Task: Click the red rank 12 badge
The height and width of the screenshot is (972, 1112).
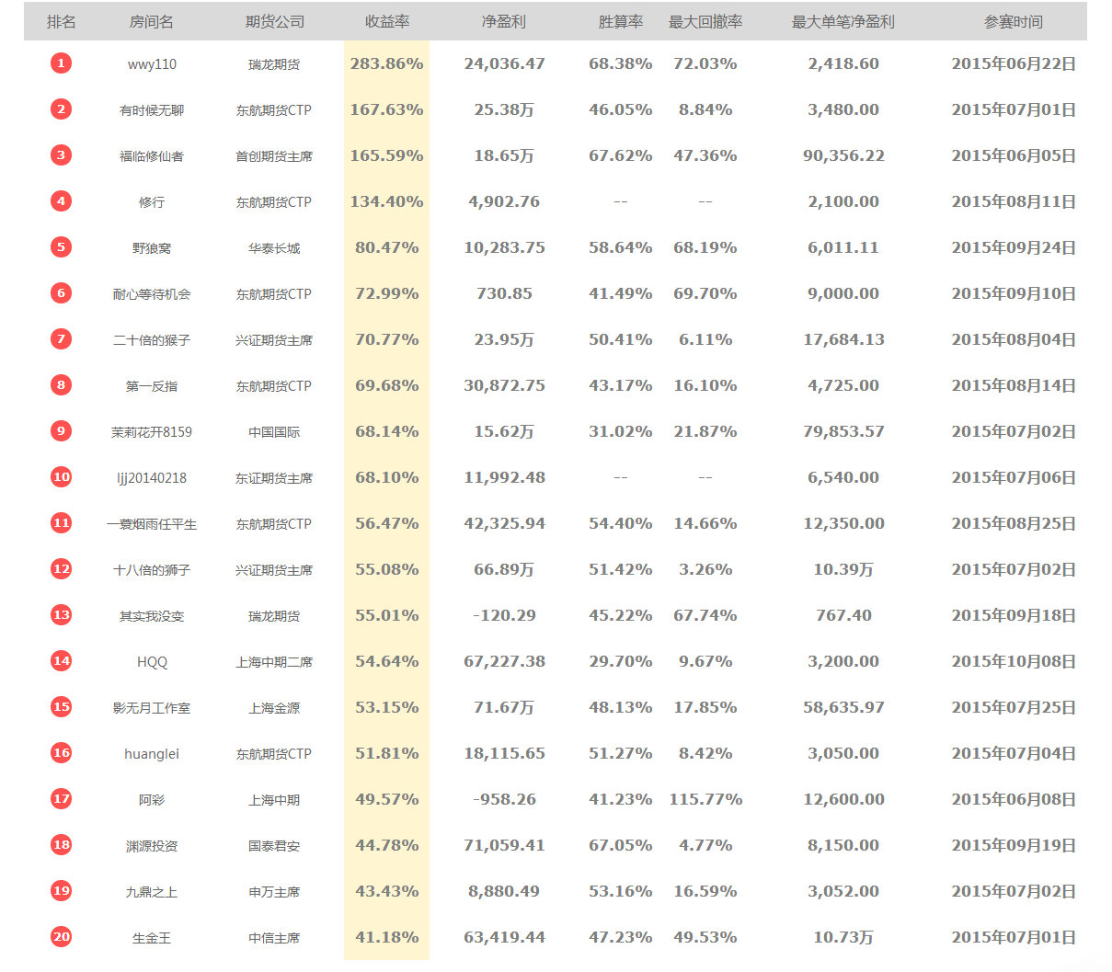Action: [x=61, y=569]
